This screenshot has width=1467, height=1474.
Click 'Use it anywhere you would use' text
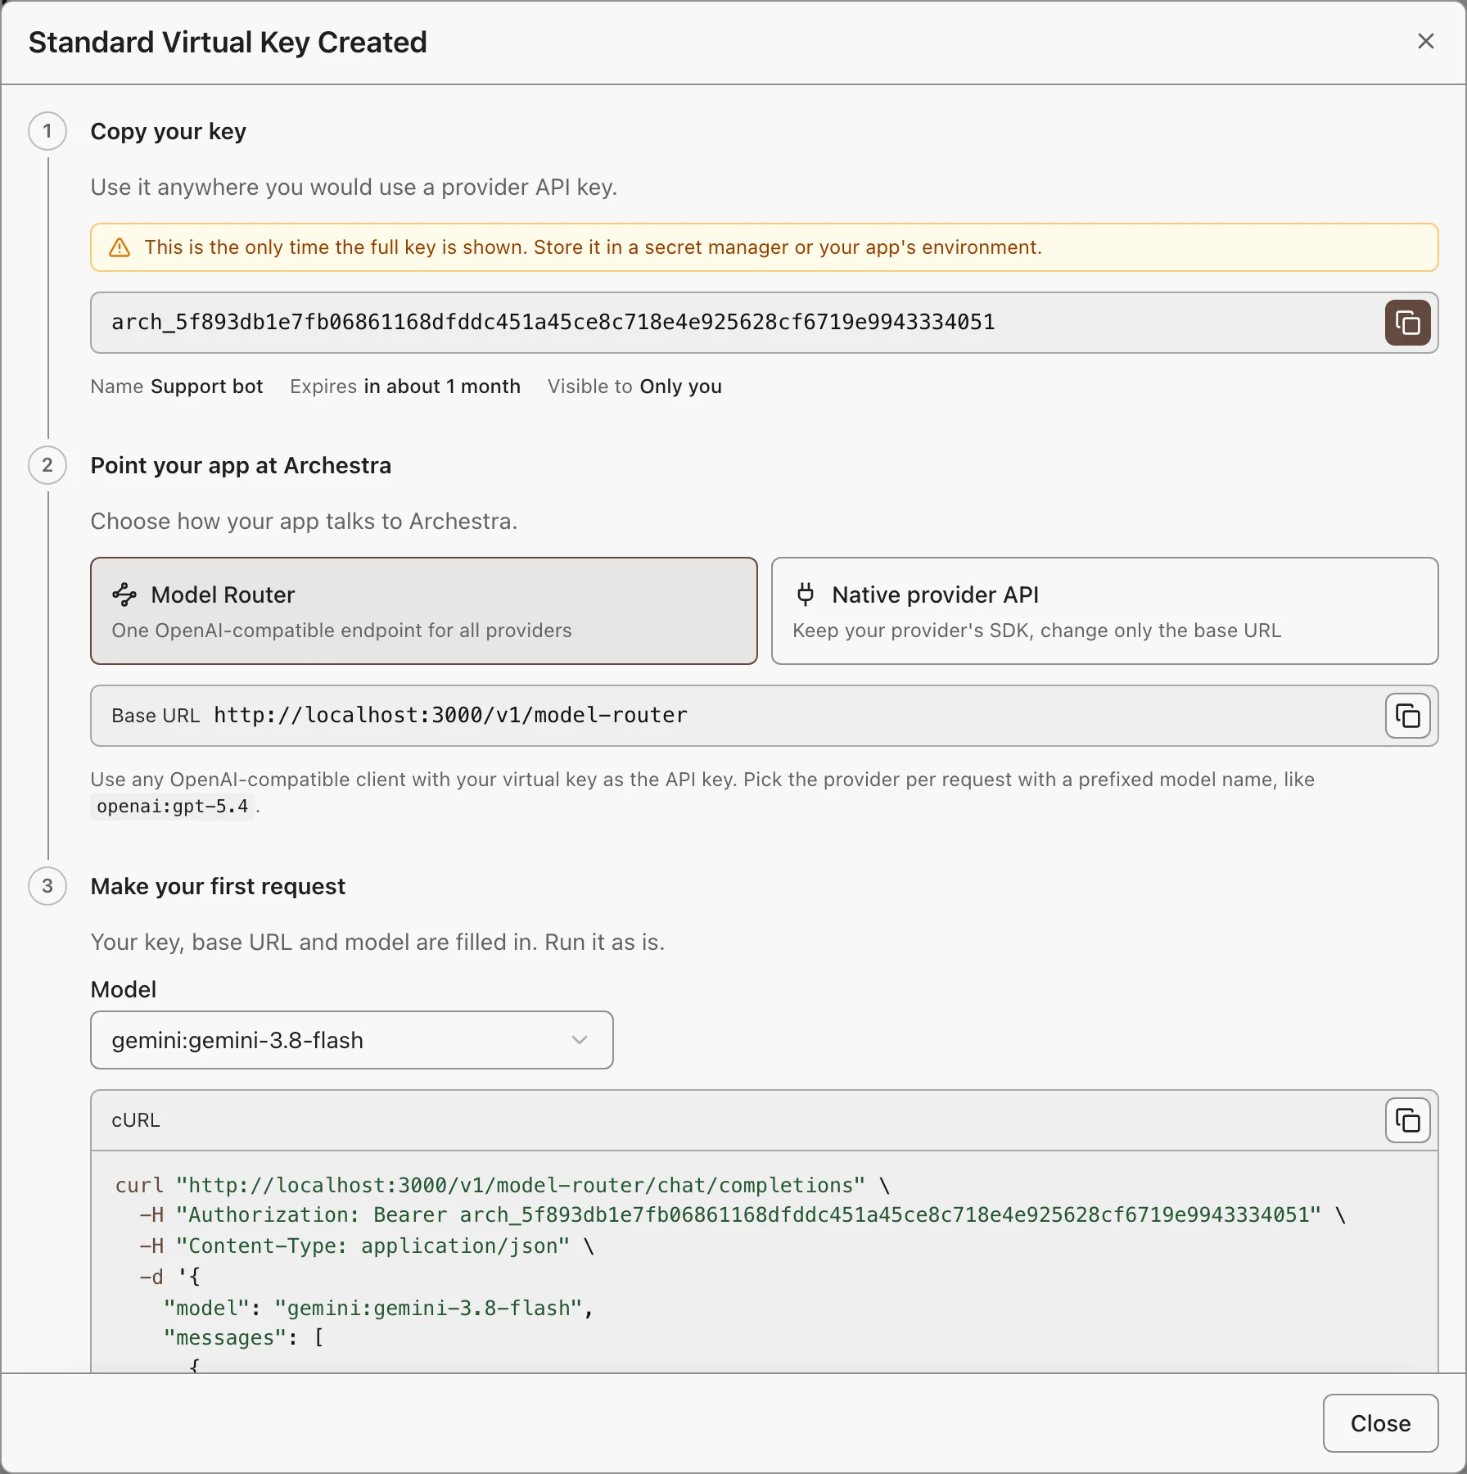coord(354,188)
